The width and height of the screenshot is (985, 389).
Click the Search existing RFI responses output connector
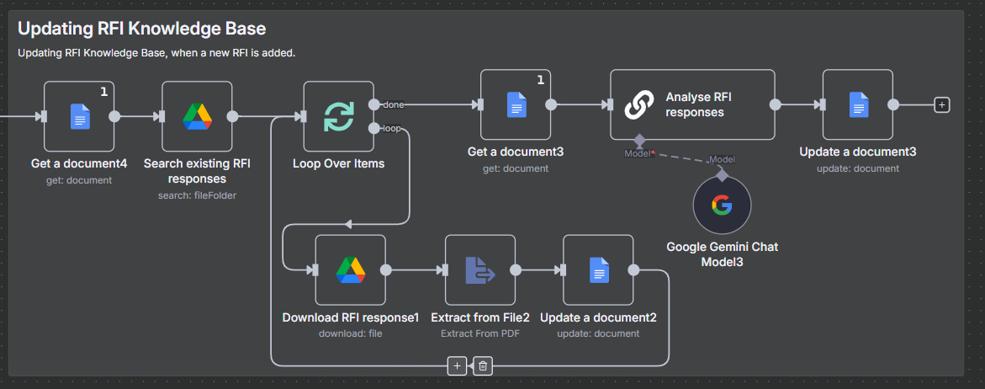232,116
